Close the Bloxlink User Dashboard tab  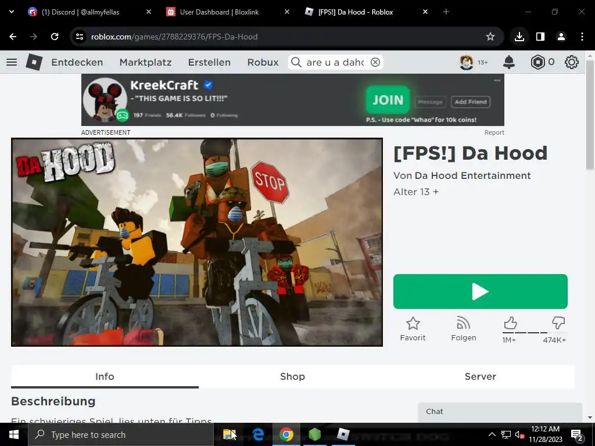pos(287,12)
